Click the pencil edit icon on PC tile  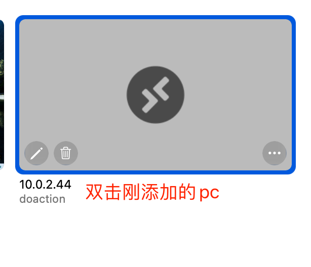36,153
